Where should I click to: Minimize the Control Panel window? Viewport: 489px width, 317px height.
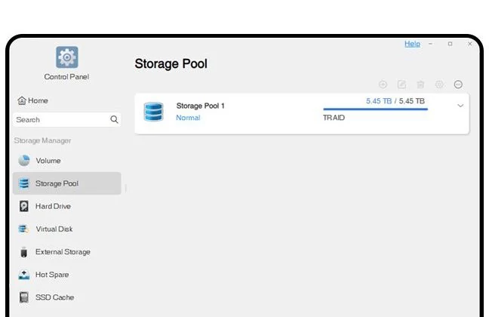click(430, 44)
